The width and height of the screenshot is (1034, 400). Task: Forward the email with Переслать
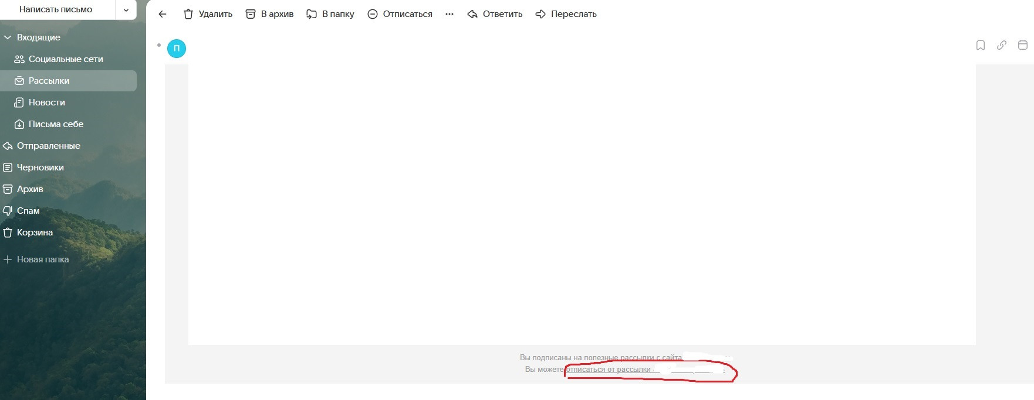coord(566,14)
